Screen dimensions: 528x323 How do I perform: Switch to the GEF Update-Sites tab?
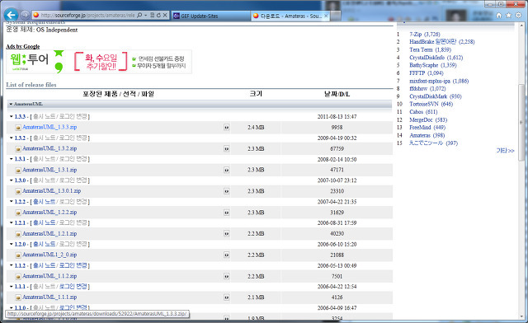210,16
